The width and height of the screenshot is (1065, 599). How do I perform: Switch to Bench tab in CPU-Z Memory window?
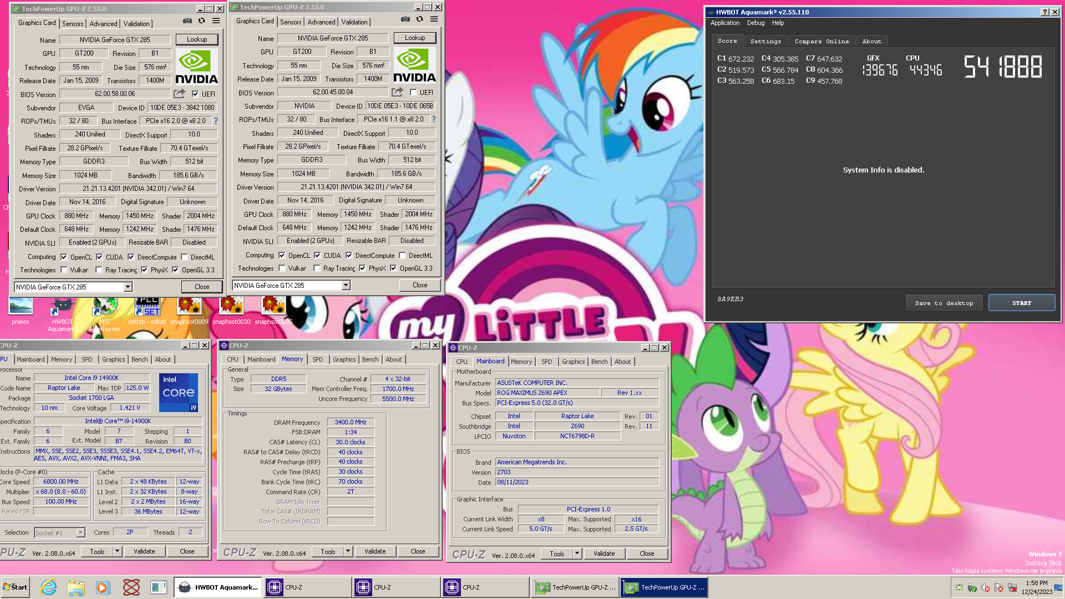(x=371, y=359)
